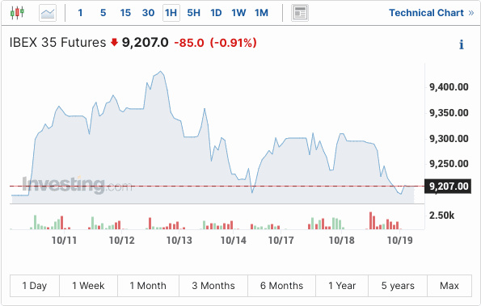Click the 9,207.00 current price label
The height and width of the screenshot is (306, 481).
(448, 187)
